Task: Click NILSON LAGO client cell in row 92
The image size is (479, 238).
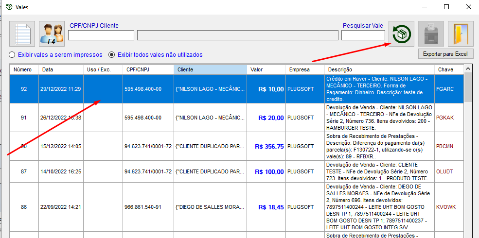Action: coord(210,89)
